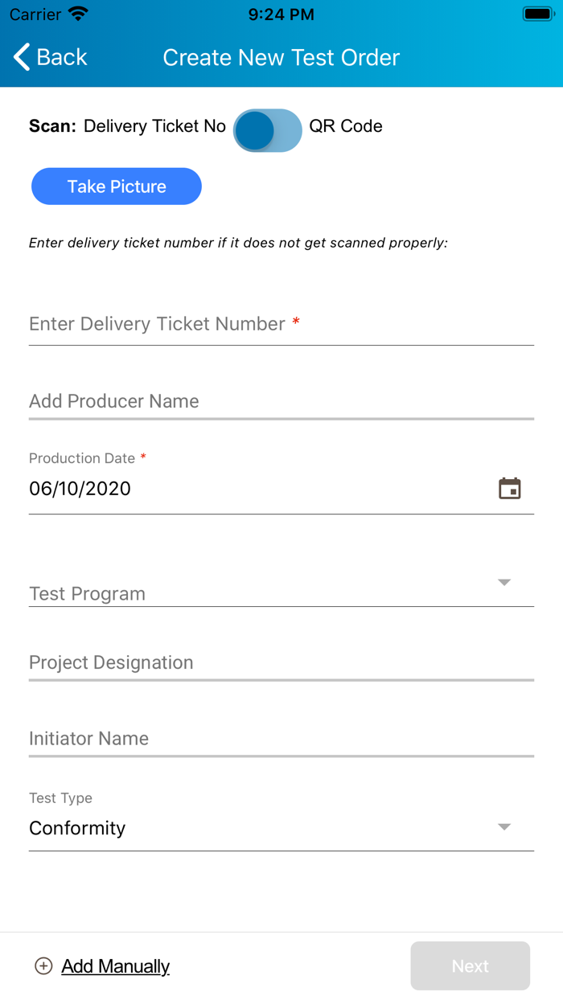Tap the 06/10/2020 production date value

coord(80,489)
